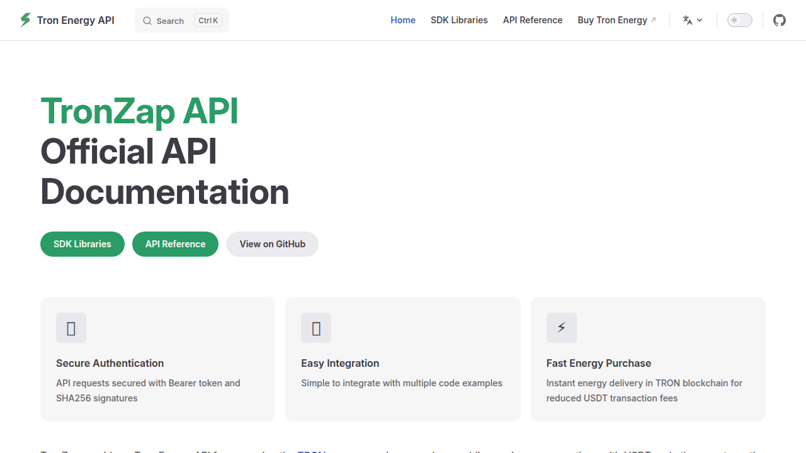806x453 pixels.
Task: Focus the Search box
Action: pyautogui.click(x=182, y=20)
